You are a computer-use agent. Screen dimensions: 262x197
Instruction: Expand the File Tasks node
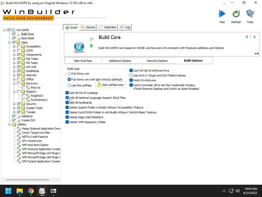coord(14,59)
